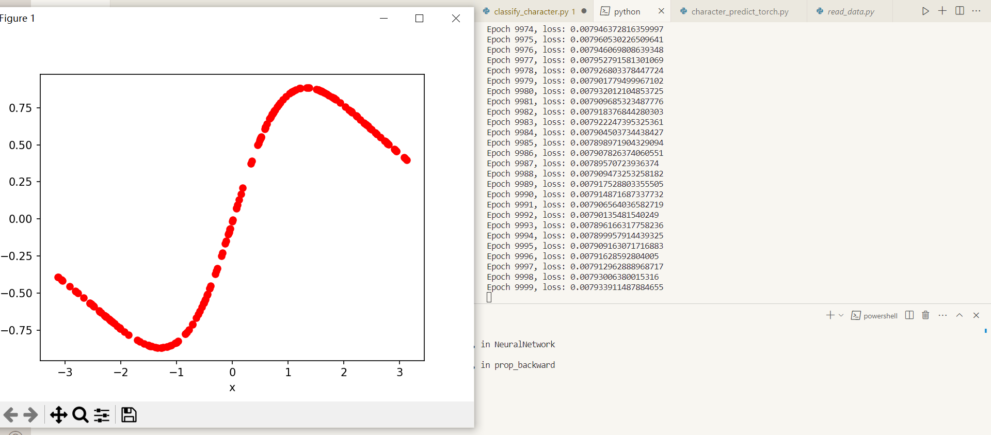Screen dimensions: 991x435
Task: Open the terminal panel ellipsis menu
Action: point(942,315)
